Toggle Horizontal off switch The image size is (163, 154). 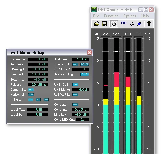pyautogui.click(x=31, y=95)
